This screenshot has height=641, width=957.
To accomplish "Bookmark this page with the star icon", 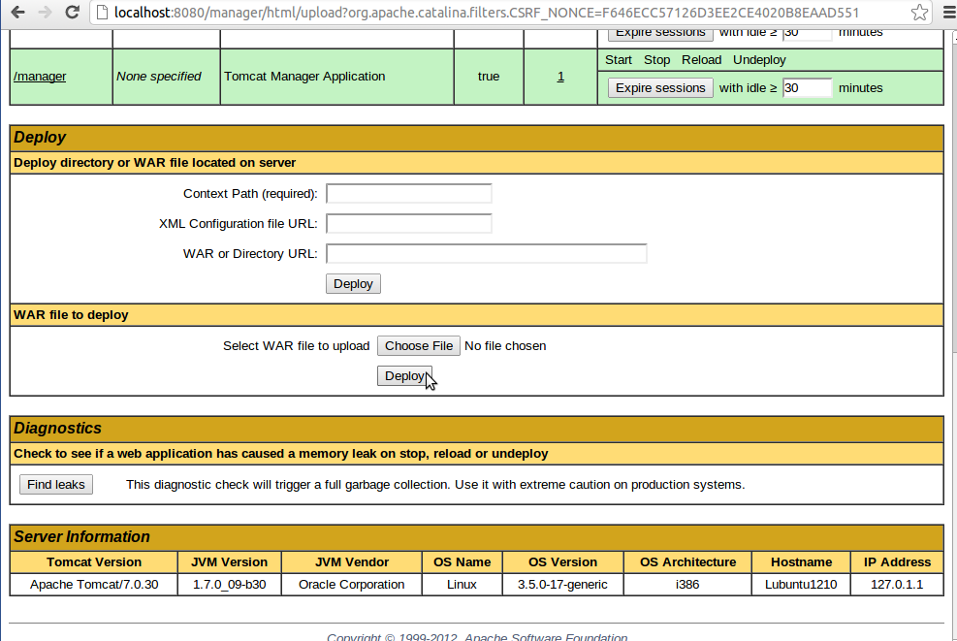I will tap(919, 13).
